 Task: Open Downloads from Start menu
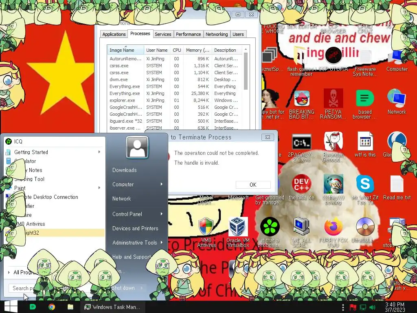pyautogui.click(x=125, y=170)
